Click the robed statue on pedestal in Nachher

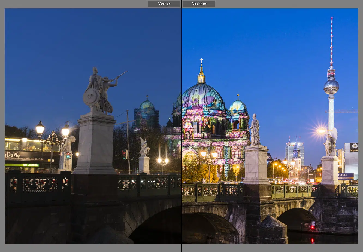(255, 130)
